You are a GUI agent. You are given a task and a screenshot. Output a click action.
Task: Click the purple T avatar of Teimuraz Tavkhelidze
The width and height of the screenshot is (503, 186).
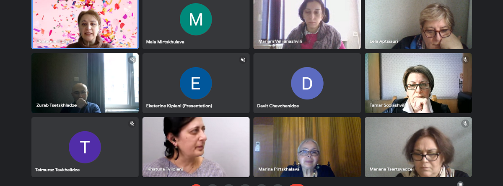click(85, 147)
